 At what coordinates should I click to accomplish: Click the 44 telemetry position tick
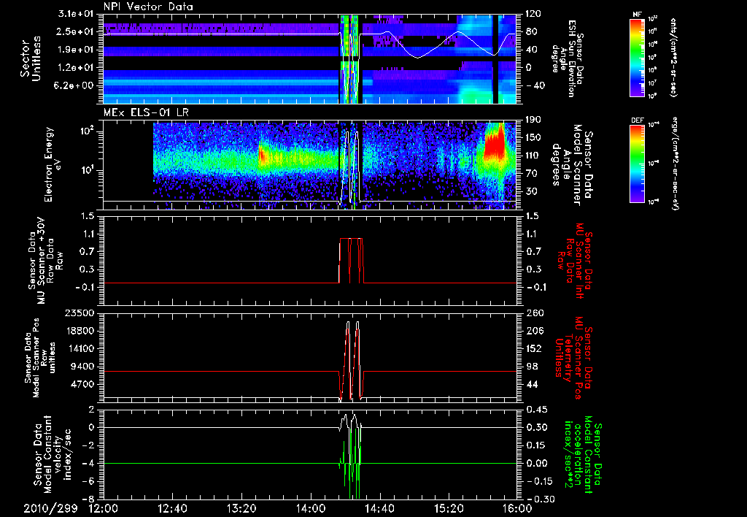click(532, 384)
